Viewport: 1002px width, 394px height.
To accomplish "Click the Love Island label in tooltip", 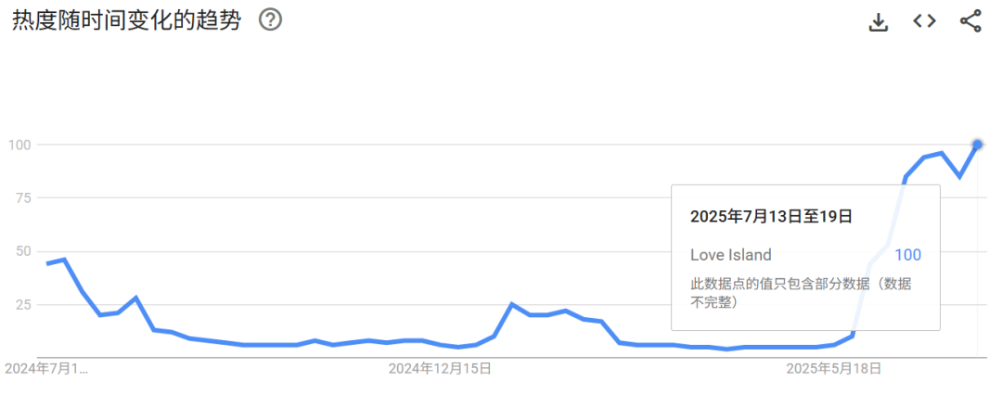I will (x=730, y=255).
